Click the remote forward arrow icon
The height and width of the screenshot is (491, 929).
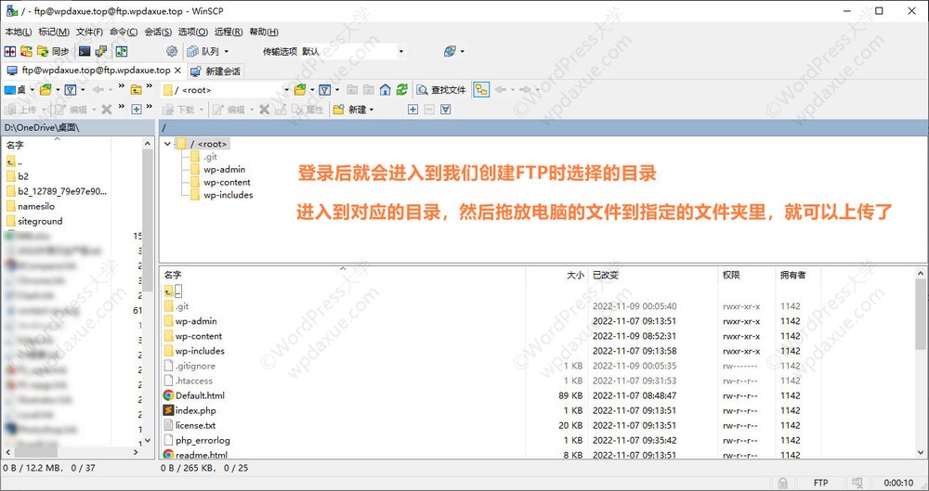click(x=525, y=90)
